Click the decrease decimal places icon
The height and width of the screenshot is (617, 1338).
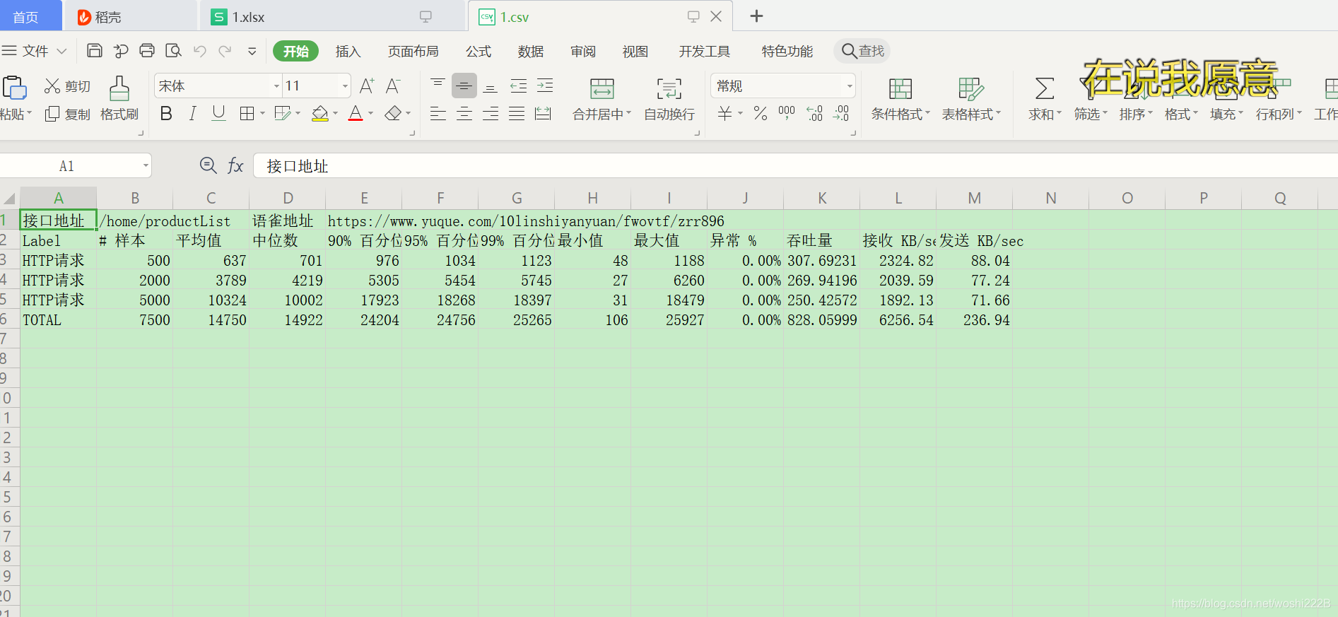841,113
